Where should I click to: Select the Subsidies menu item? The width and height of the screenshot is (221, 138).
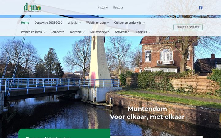click(141, 32)
